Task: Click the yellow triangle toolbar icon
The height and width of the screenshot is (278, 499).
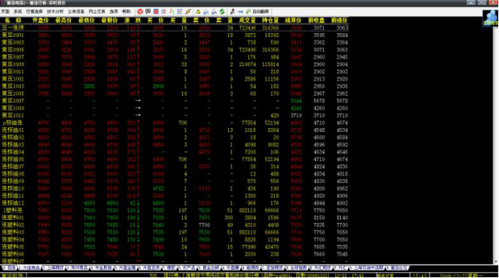Action: tap(198, 11)
